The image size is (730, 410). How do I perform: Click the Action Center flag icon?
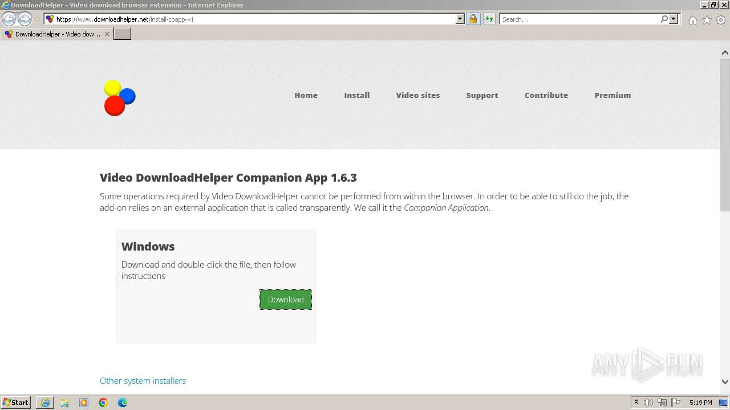pyautogui.click(x=676, y=403)
